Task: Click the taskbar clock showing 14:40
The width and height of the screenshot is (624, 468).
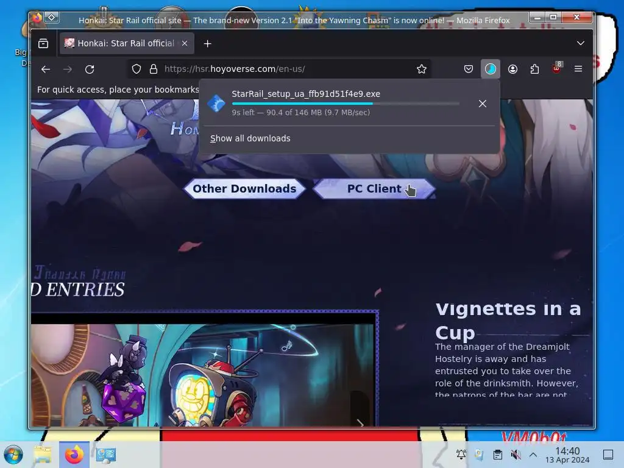Action: point(567,455)
